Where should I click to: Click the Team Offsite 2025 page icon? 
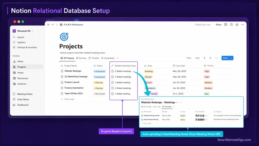(62, 93)
